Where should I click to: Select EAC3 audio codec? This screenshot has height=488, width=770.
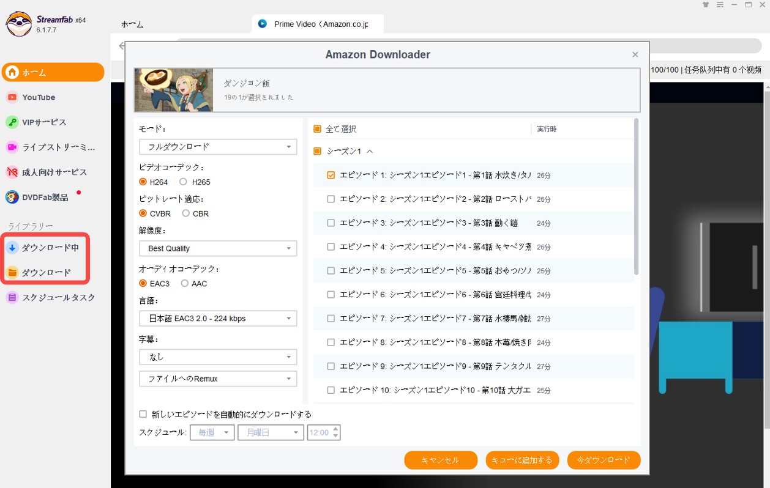click(x=143, y=283)
